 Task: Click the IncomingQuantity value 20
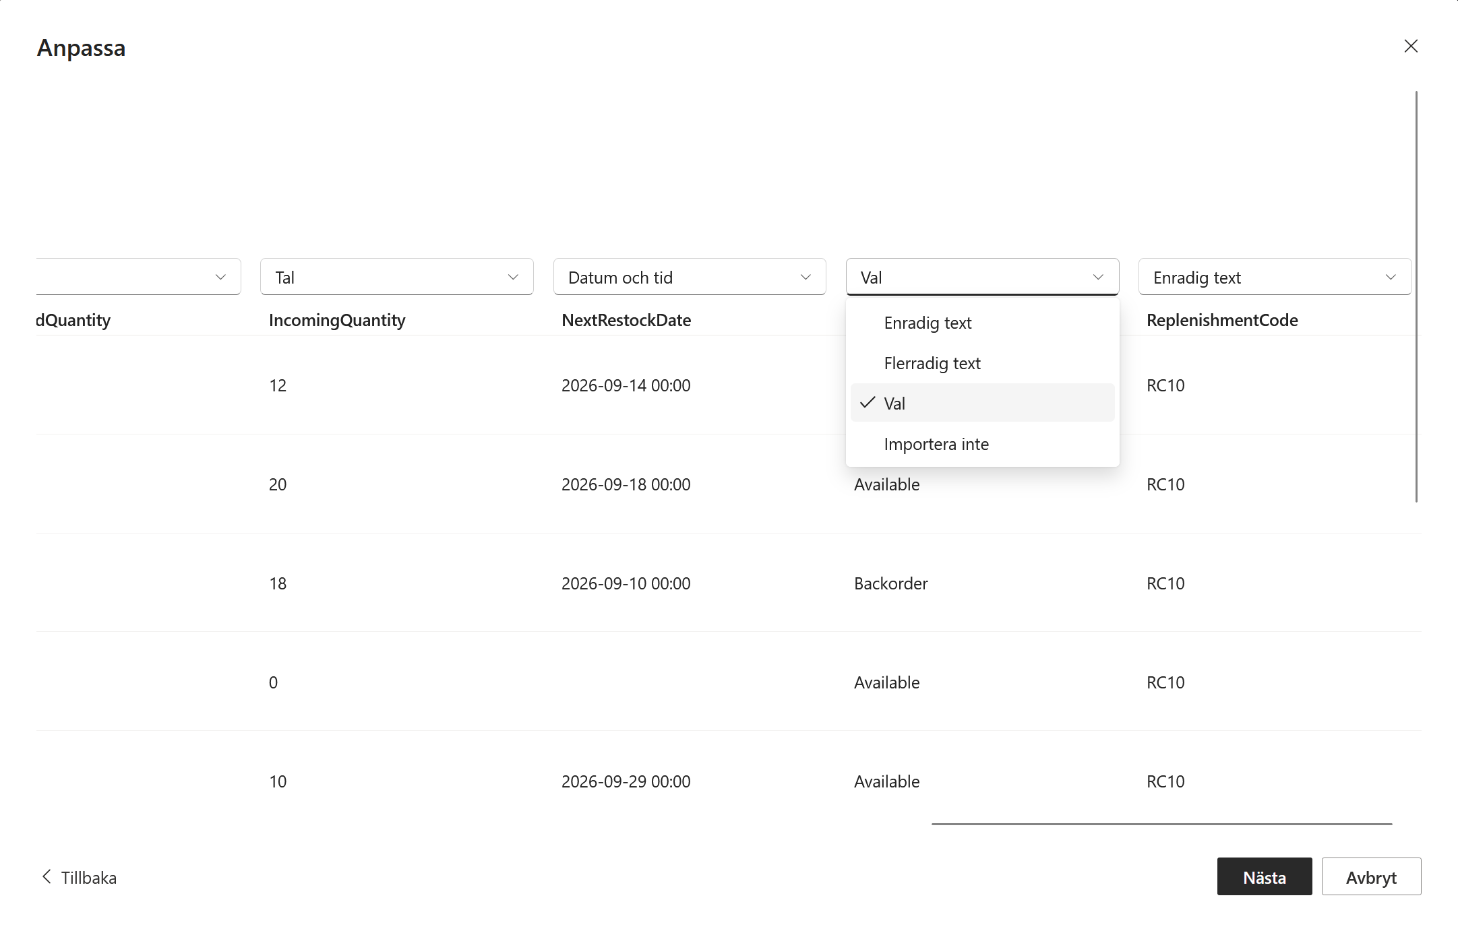[x=278, y=484]
